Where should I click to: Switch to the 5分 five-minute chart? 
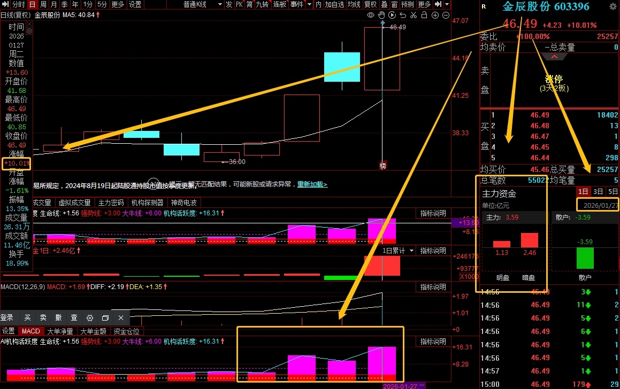102,4
